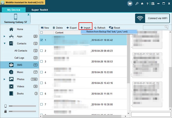Select message dated 2018-04-28 08:48:23
The image size is (172, 118).
click(x=83, y=51)
